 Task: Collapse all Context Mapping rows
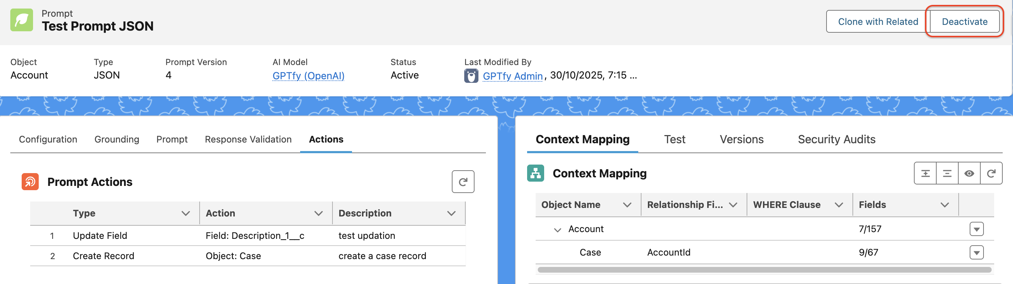click(947, 173)
